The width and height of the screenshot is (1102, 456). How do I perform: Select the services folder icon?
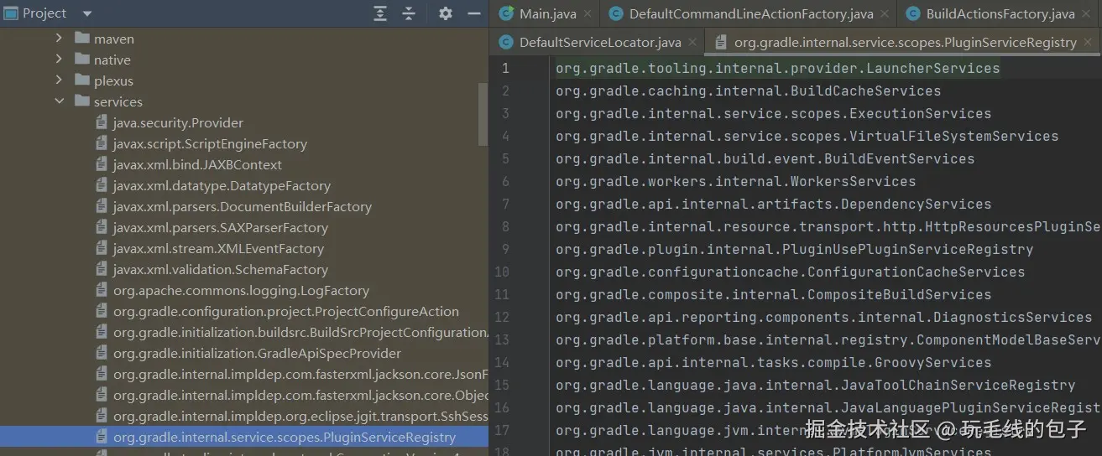tap(81, 101)
